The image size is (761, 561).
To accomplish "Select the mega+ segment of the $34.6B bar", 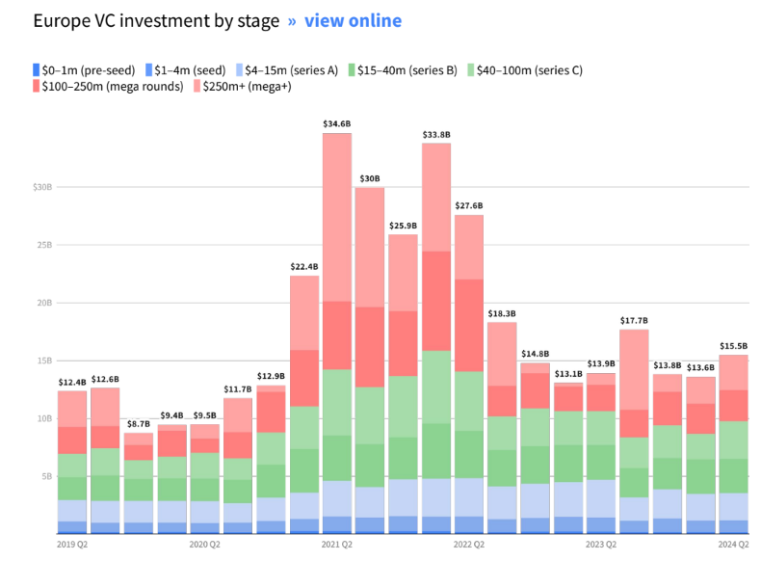I will coord(336,217).
